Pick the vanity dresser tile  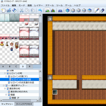pyautogui.click(x=17, y=45)
